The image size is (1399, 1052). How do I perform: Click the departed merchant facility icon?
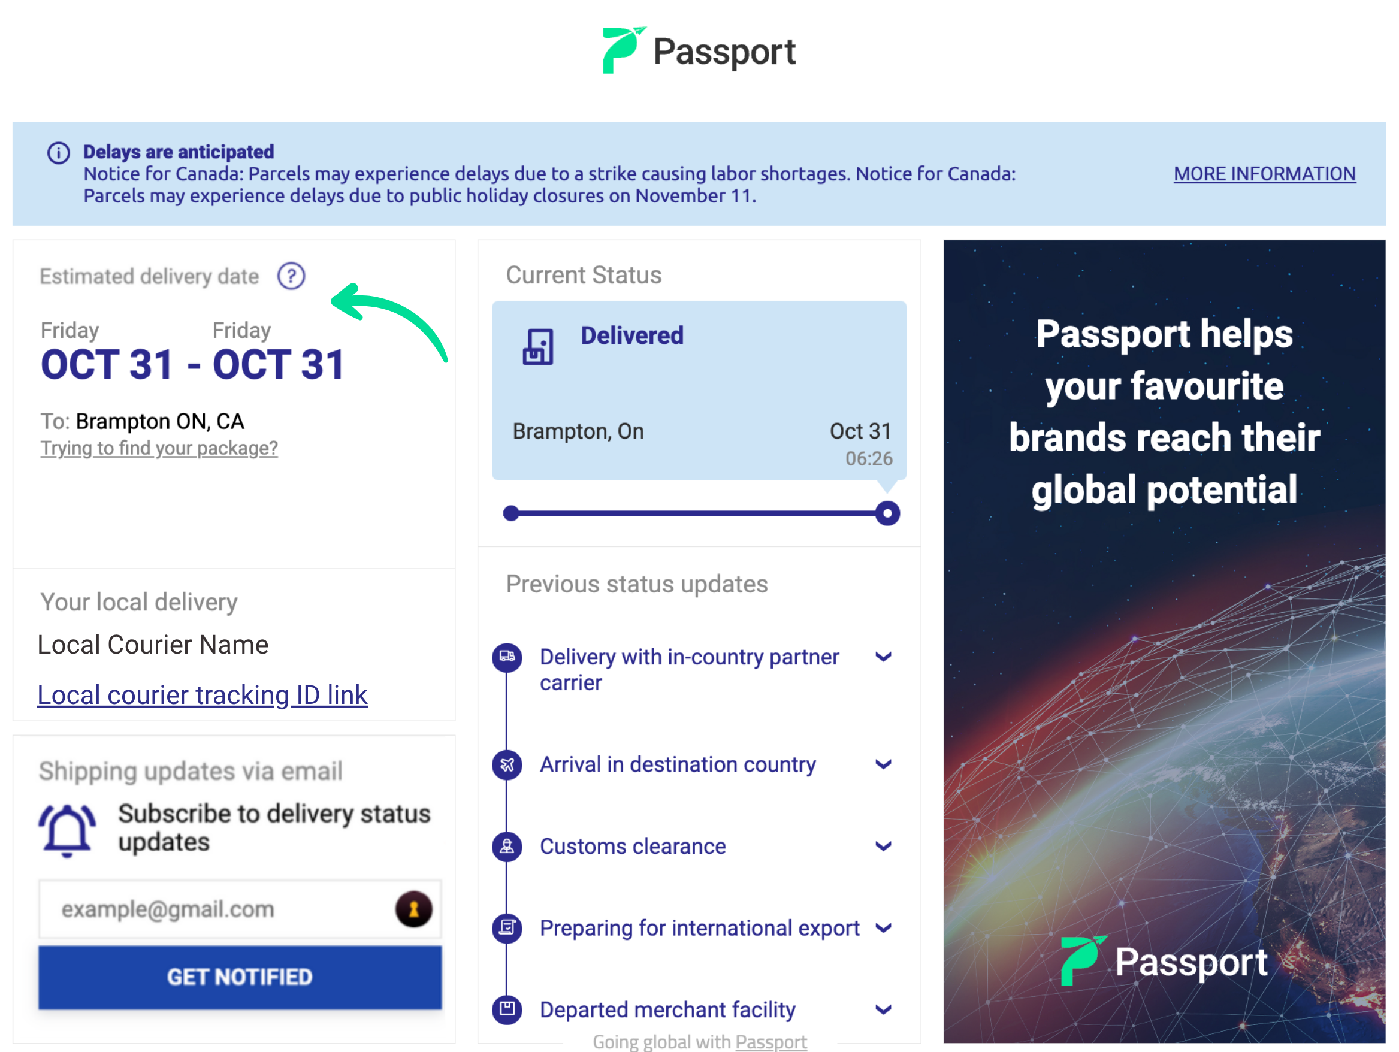coord(507,1009)
